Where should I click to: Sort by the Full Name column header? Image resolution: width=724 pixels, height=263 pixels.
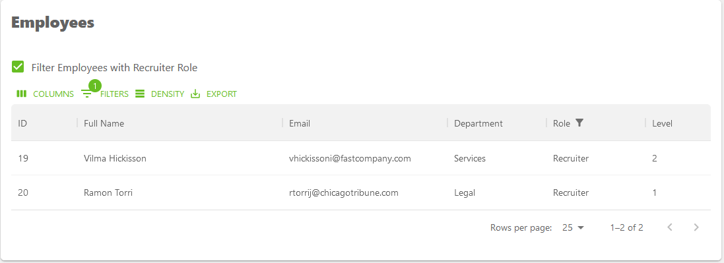click(104, 123)
